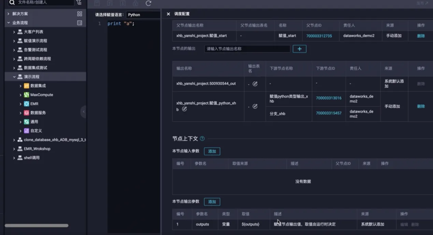The width and height of the screenshot is (433, 235).
Task: Click the save icon in the editor toolbar
Action: click(97, 3)
